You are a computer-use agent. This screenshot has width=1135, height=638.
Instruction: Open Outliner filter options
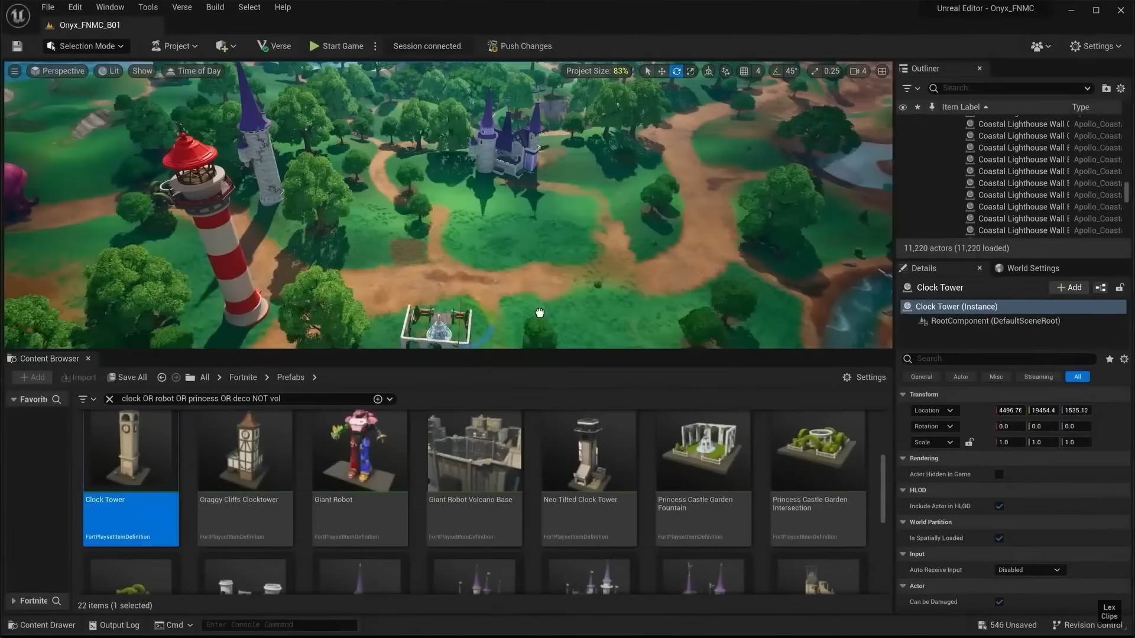[x=912, y=88]
